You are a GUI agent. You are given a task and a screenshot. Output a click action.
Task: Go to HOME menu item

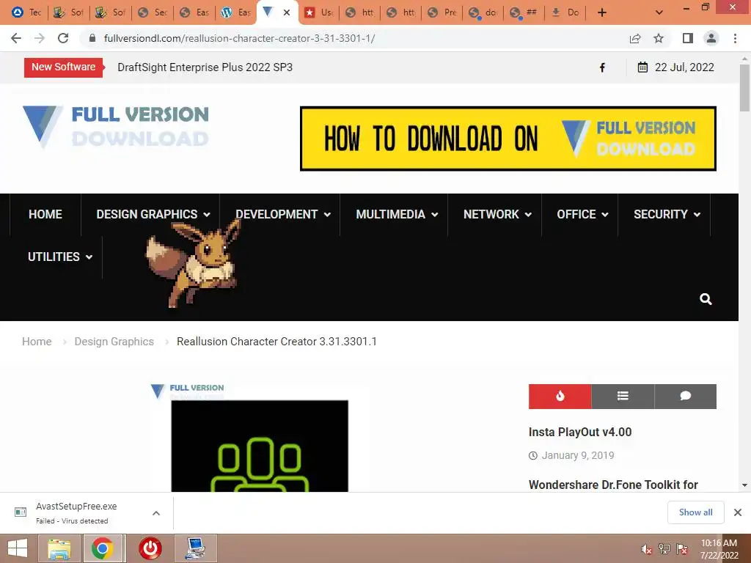(45, 214)
